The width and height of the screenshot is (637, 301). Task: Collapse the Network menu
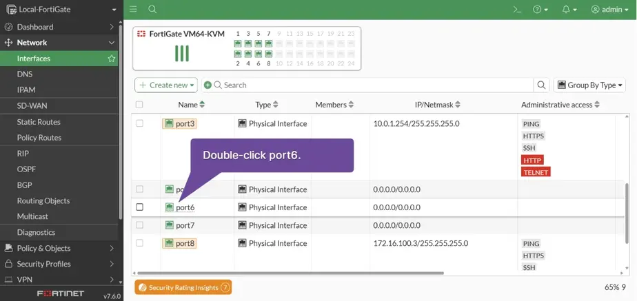tap(59, 43)
